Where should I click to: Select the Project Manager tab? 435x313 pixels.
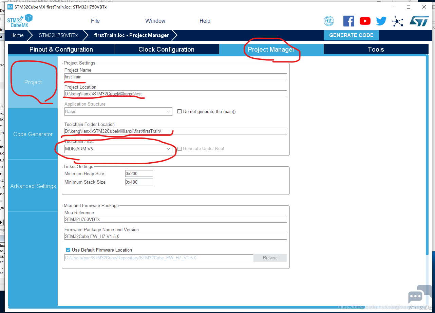click(271, 50)
